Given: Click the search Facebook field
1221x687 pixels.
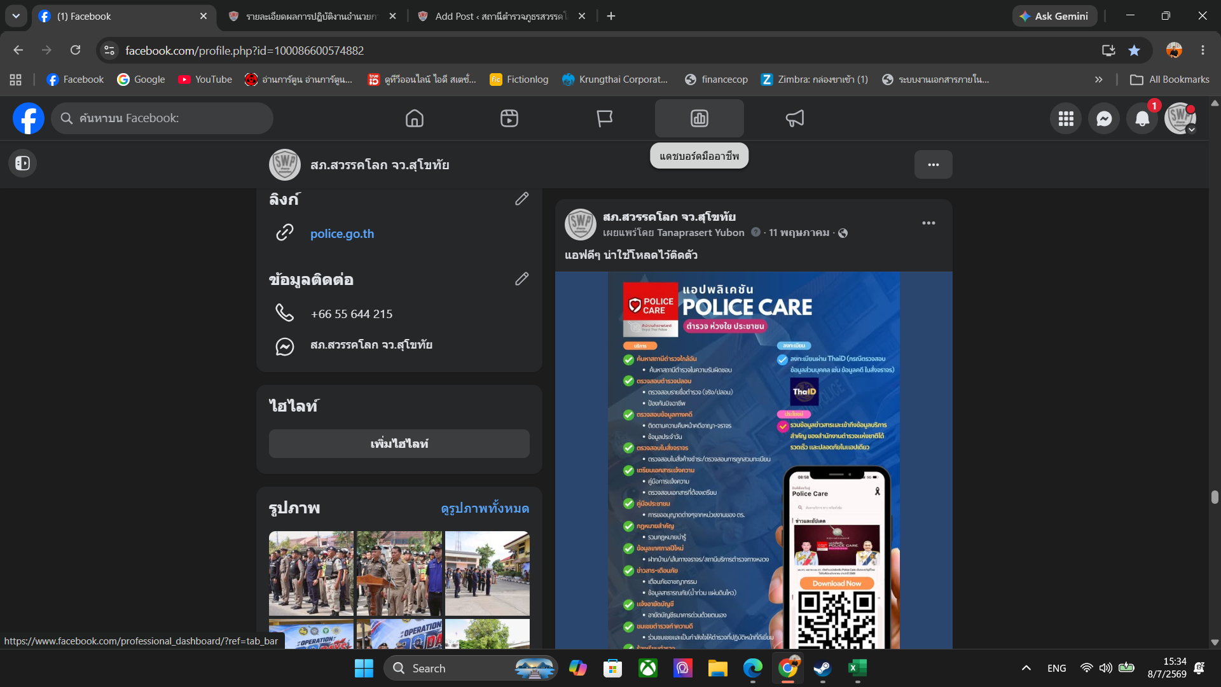Looking at the screenshot, I should [x=162, y=118].
